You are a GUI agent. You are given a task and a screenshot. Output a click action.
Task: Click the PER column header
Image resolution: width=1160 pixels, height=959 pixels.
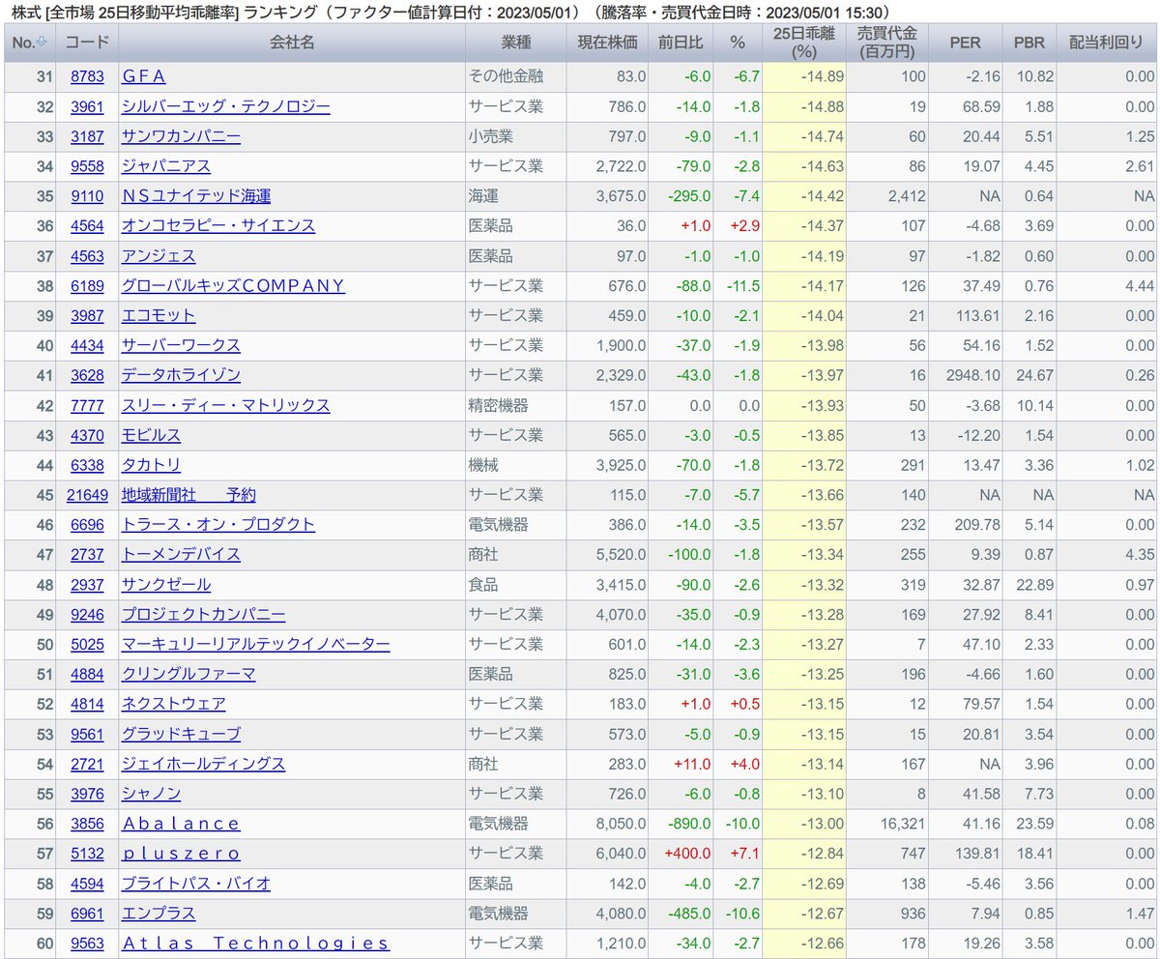[965, 44]
